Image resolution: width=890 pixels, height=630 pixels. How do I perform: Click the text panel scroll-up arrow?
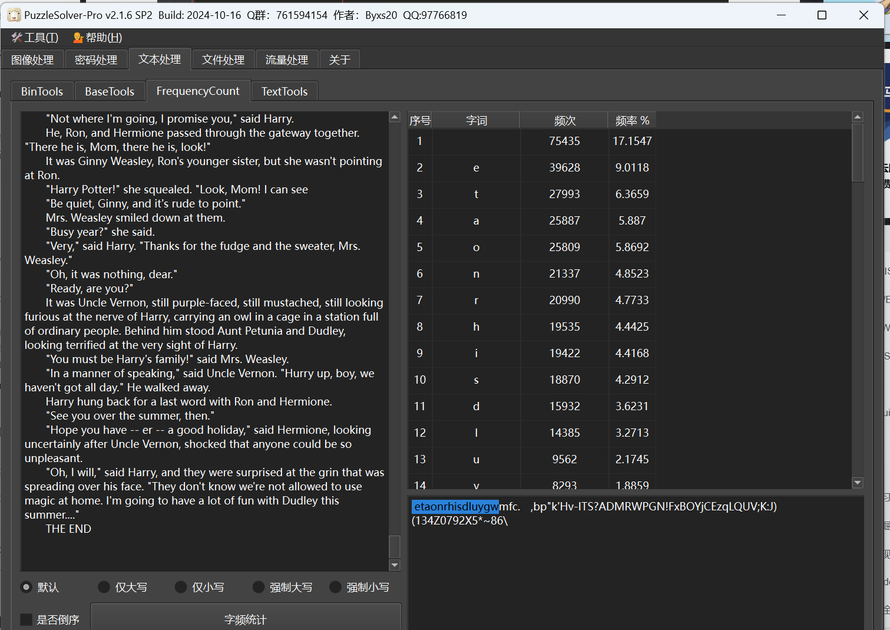point(395,117)
